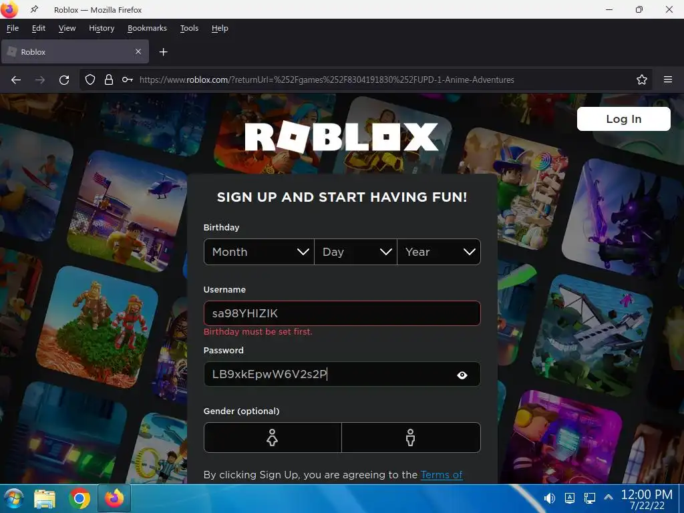Click the Firefox logo in title bar
Viewport: 684px width, 513px height.
click(9, 9)
